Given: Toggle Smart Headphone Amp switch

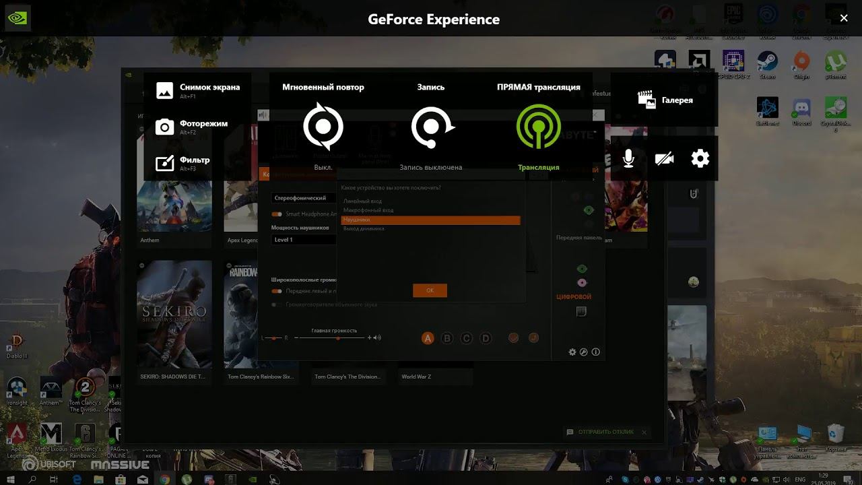Looking at the screenshot, I should click(x=277, y=214).
